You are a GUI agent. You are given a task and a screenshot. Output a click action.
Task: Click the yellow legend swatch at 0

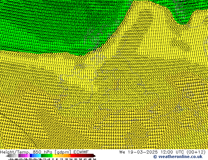53,155
